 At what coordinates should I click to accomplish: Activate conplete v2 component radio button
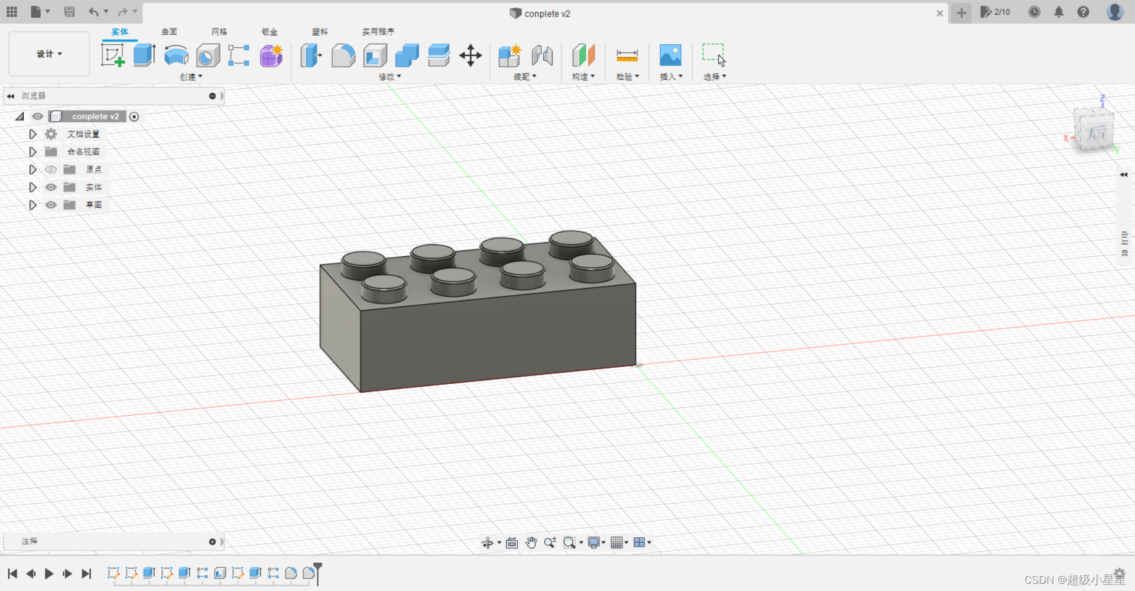click(x=134, y=116)
